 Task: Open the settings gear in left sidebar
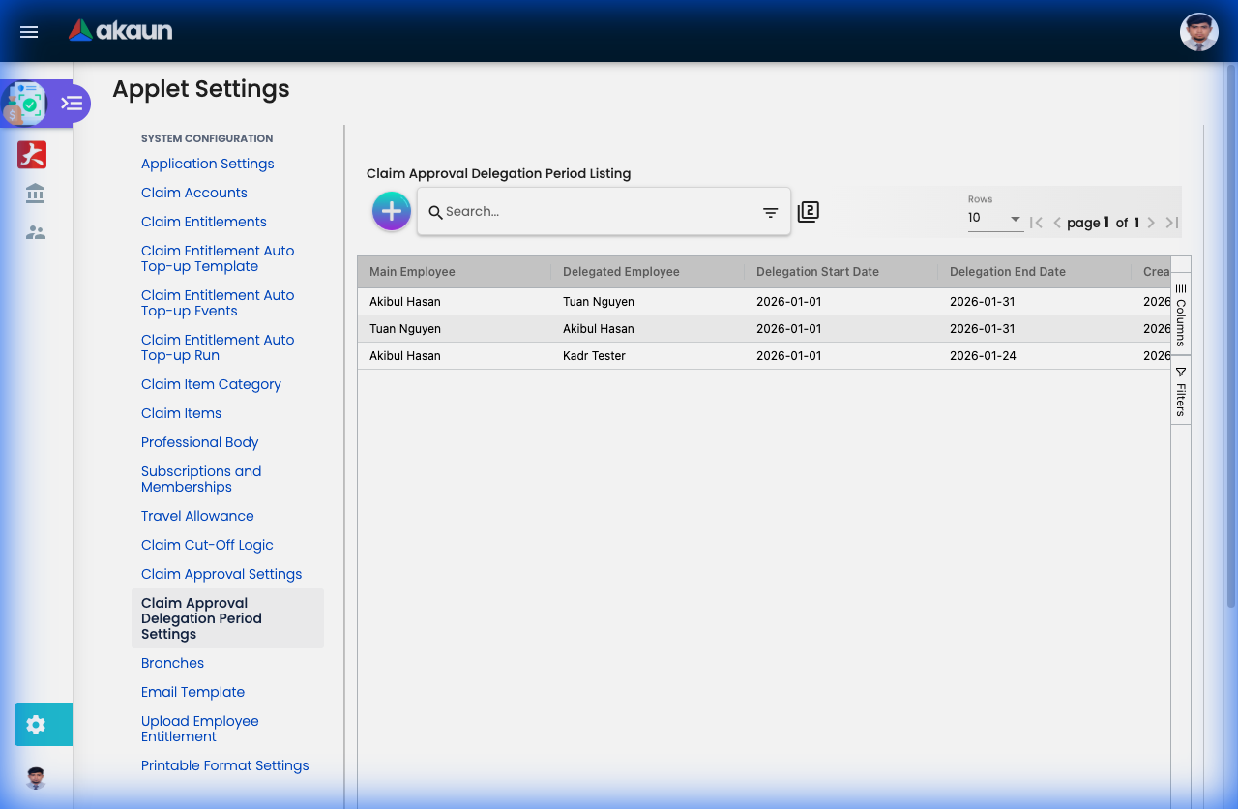coord(37,725)
